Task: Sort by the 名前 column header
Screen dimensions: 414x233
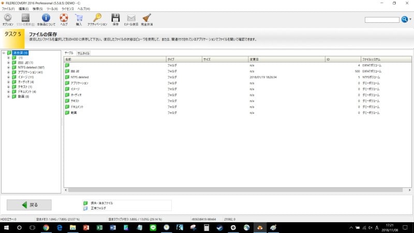Action: tap(114, 60)
